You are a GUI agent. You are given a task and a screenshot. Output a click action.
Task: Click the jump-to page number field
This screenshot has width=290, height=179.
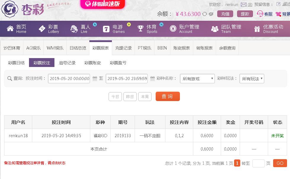(x=259, y=163)
